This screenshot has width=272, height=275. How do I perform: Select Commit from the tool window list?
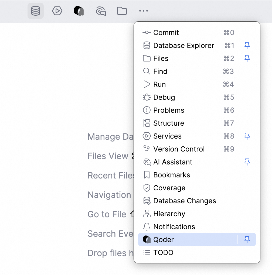click(x=166, y=33)
